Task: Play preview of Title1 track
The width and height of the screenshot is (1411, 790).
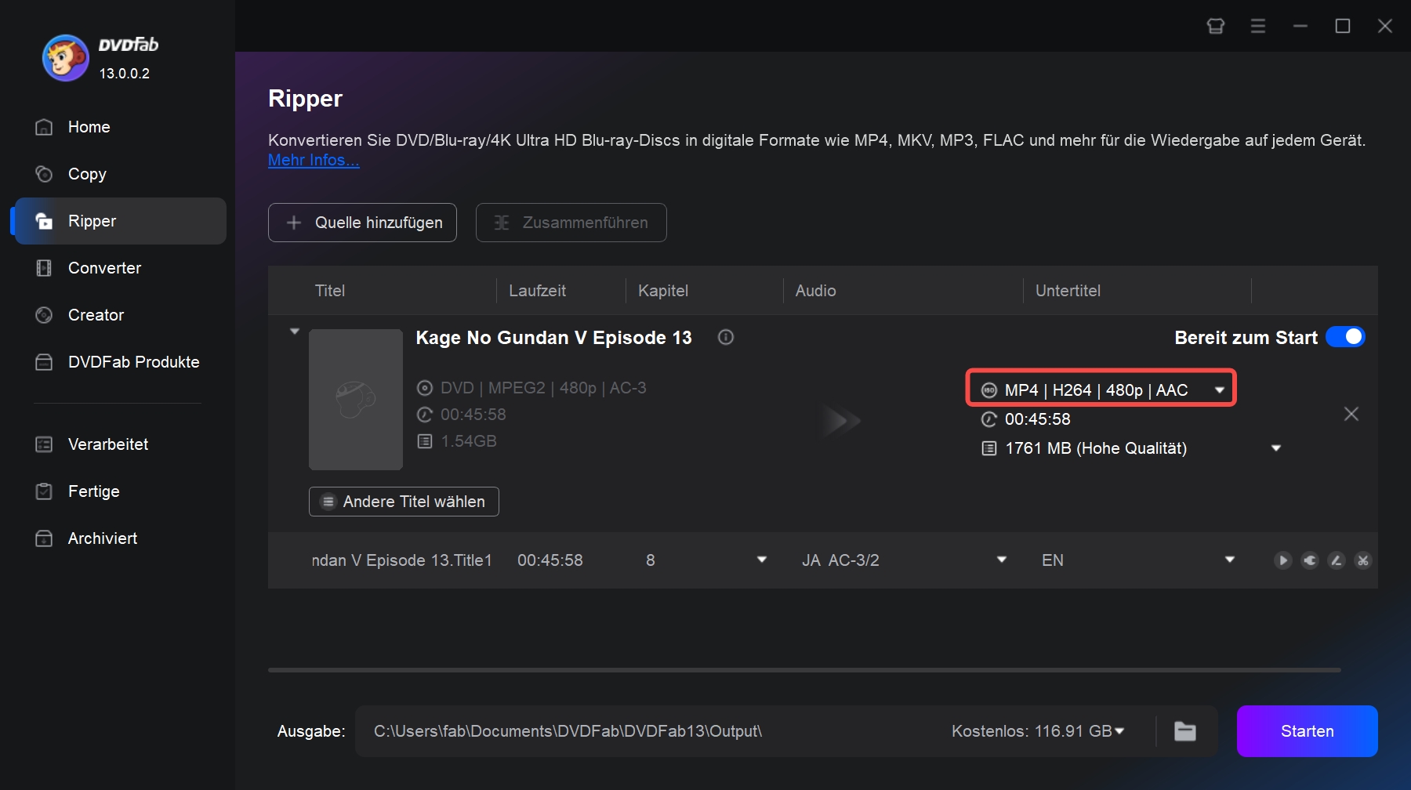Action: click(x=1283, y=560)
